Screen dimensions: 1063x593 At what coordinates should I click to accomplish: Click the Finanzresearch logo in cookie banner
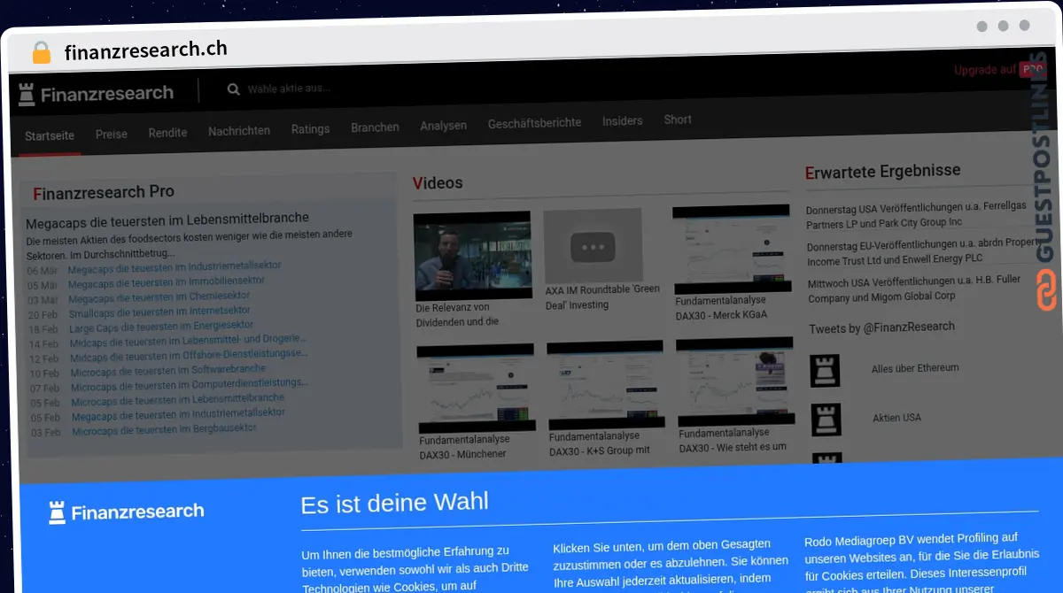126,511
